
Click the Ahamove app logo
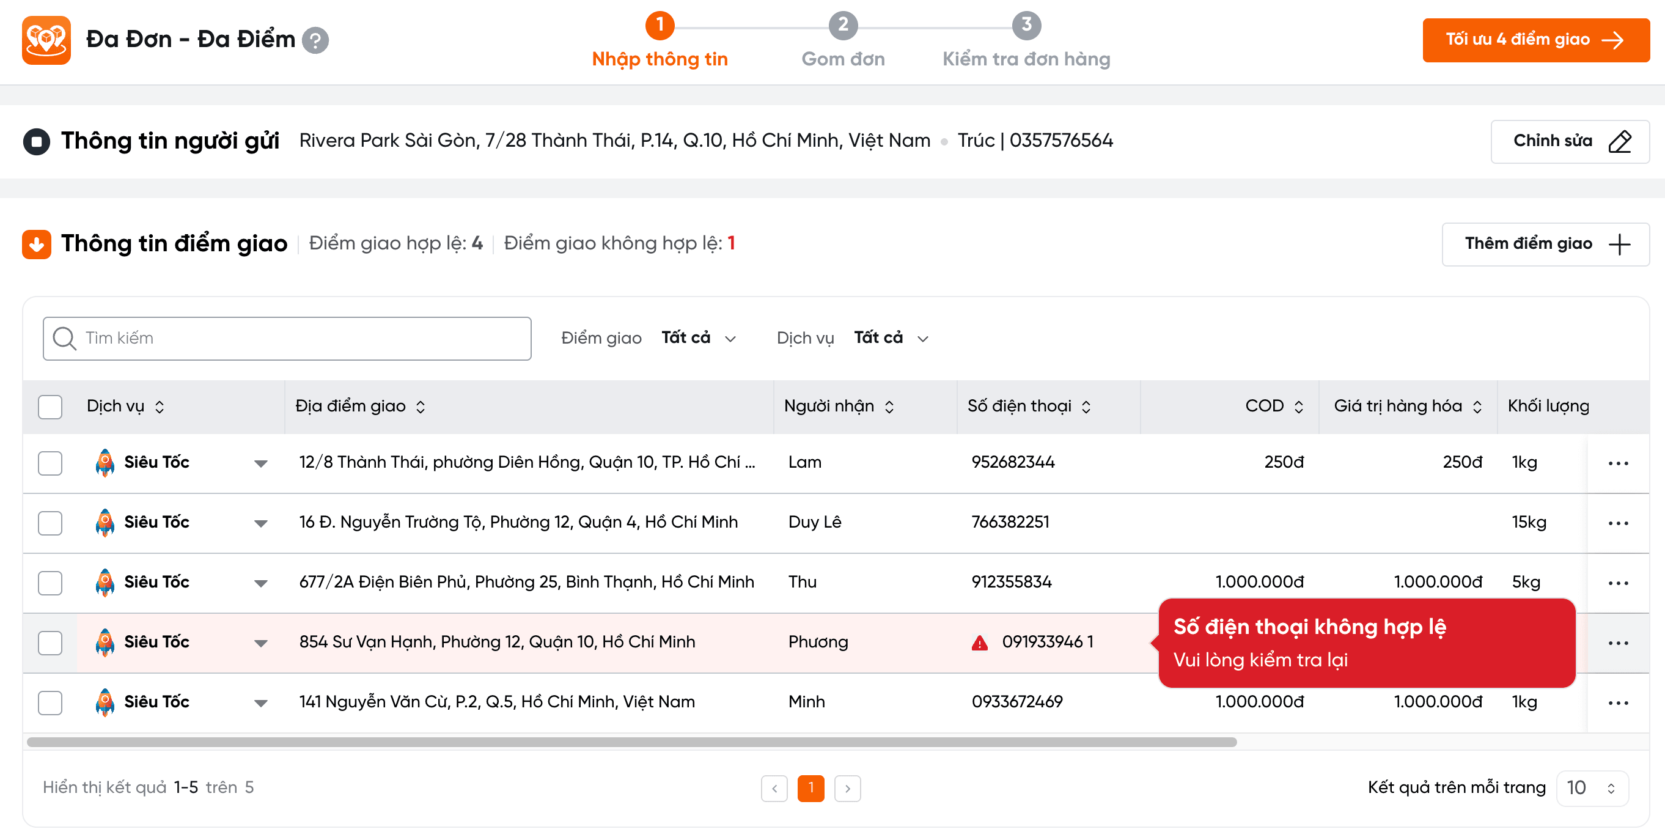(x=46, y=40)
